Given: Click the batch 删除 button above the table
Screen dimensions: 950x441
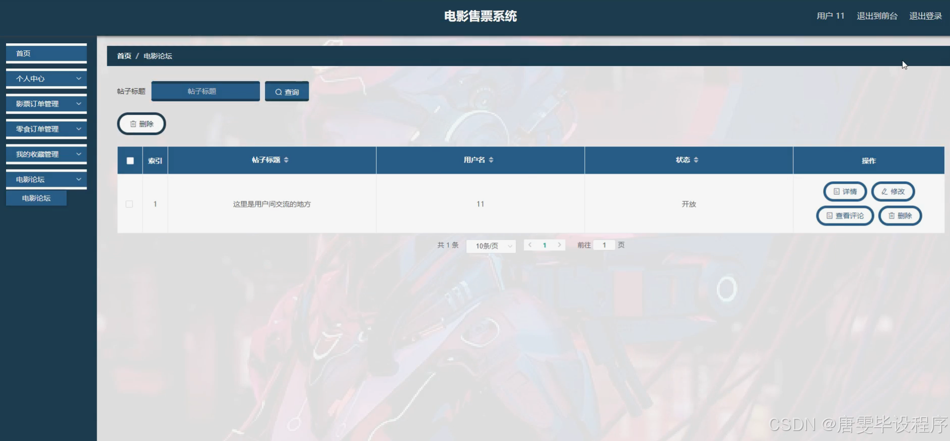Looking at the screenshot, I should [x=142, y=124].
